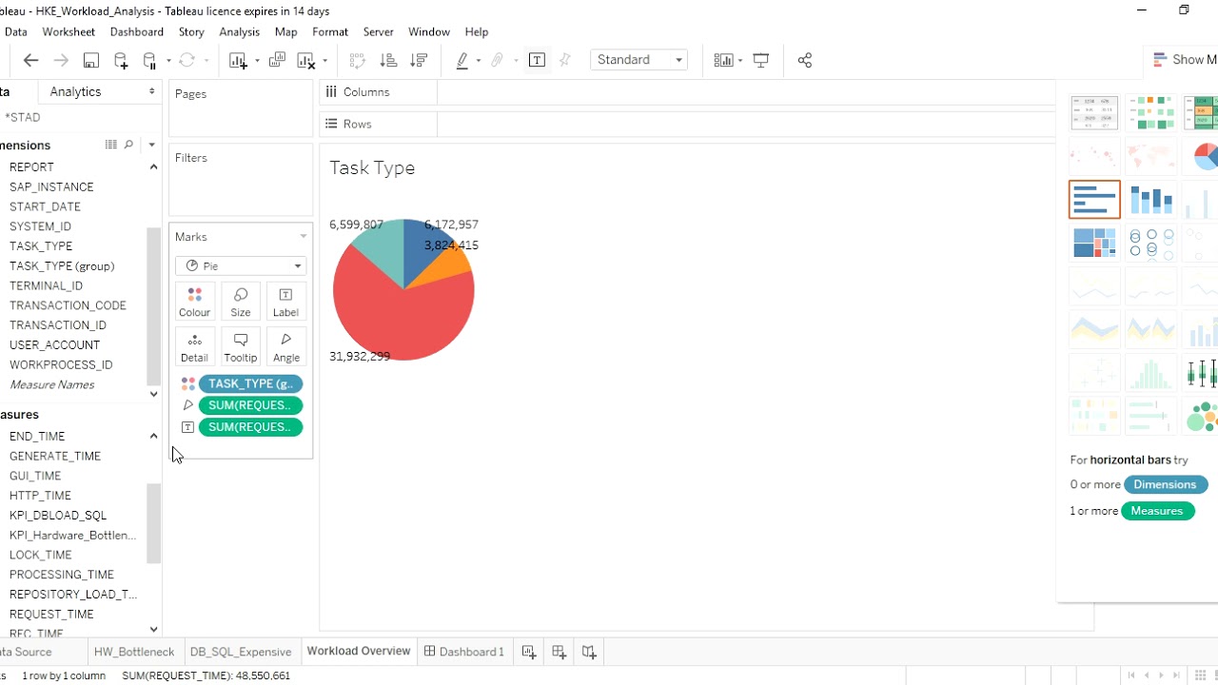Image resolution: width=1218 pixels, height=685 pixels.
Task: Click the Undo back arrow in toolbar
Action: click(x=30, y=60)
